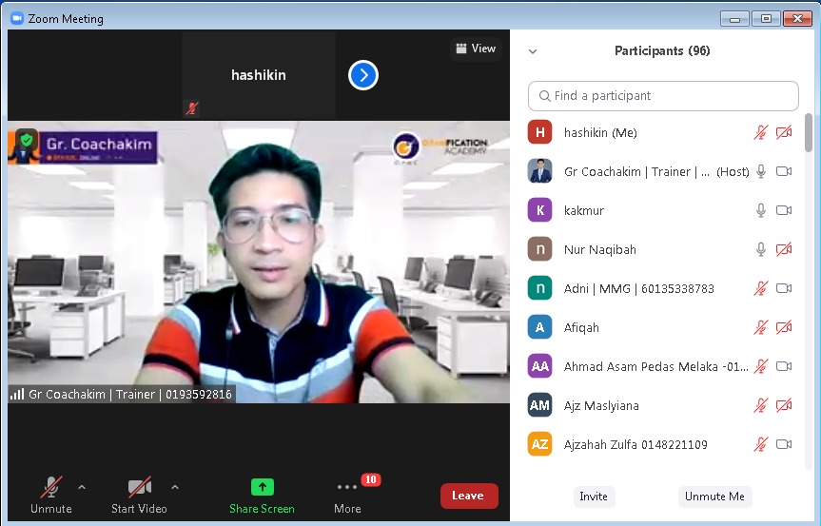Click orange AZ avatar of Ajzahah Zulfa
This screenshot has height=526, width=821.
(539, 444)
